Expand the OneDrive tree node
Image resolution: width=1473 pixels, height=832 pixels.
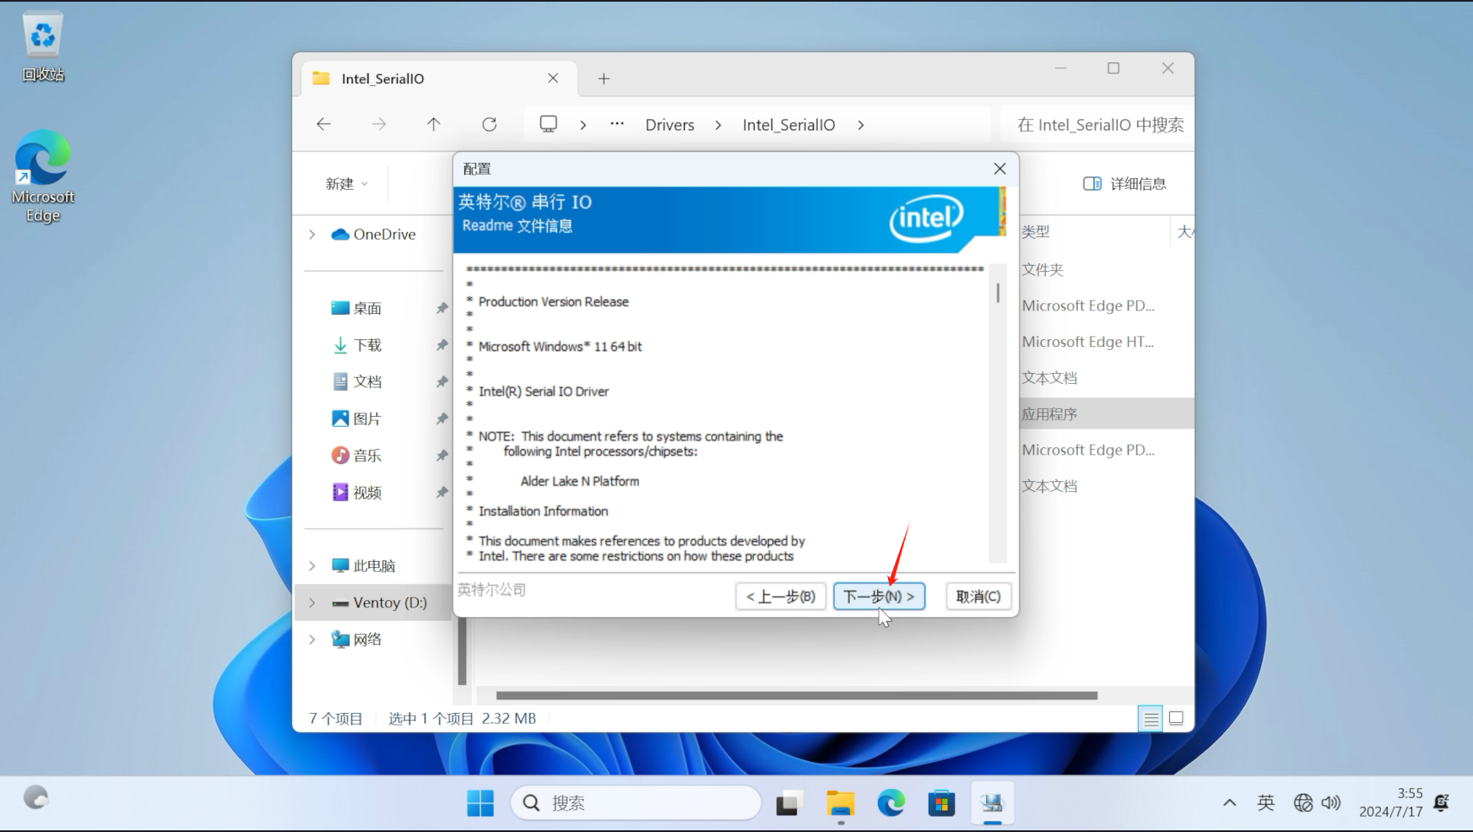click(x=312, y=235)
